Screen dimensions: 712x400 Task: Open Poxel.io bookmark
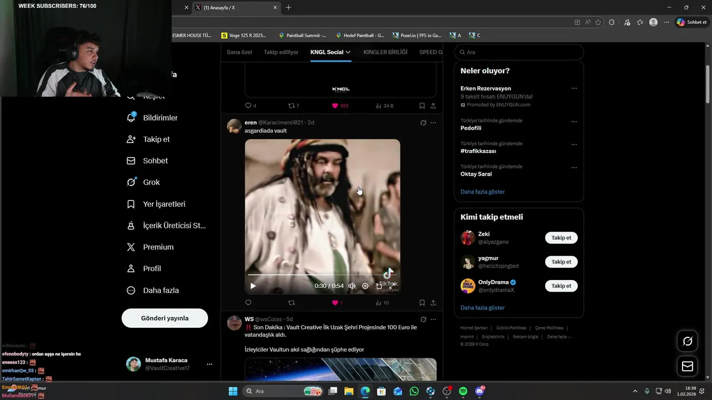pos(417,35)
